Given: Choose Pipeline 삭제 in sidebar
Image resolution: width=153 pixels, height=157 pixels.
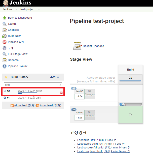Looking at the screenshot, I should [x=16, y=42].
